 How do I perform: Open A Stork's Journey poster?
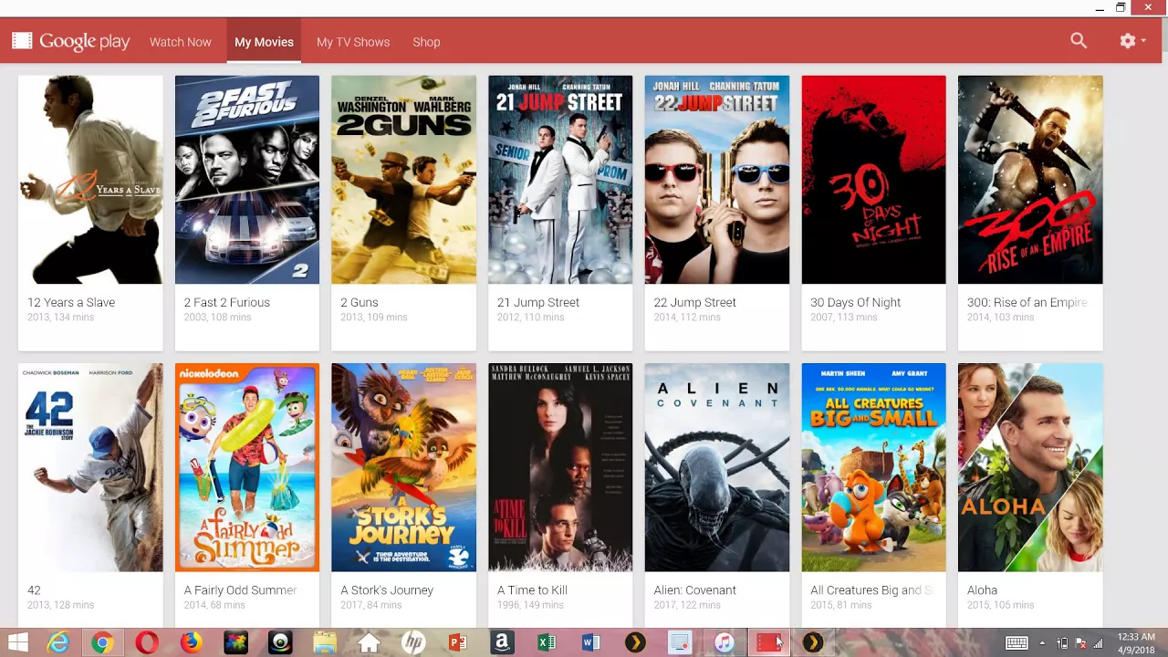tap(403, 467)
